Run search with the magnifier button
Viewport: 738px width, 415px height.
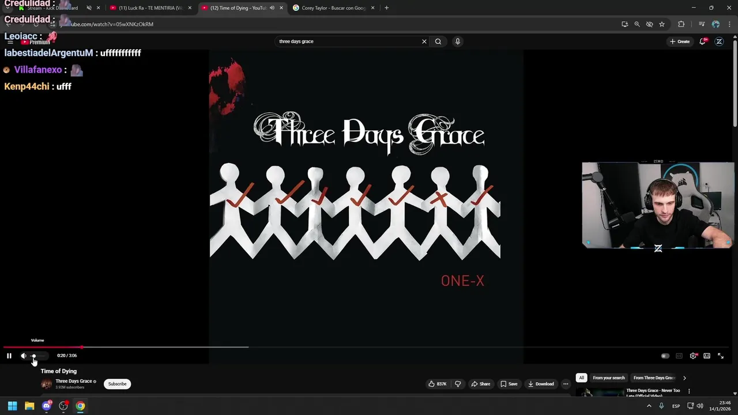tap(438, 41)
